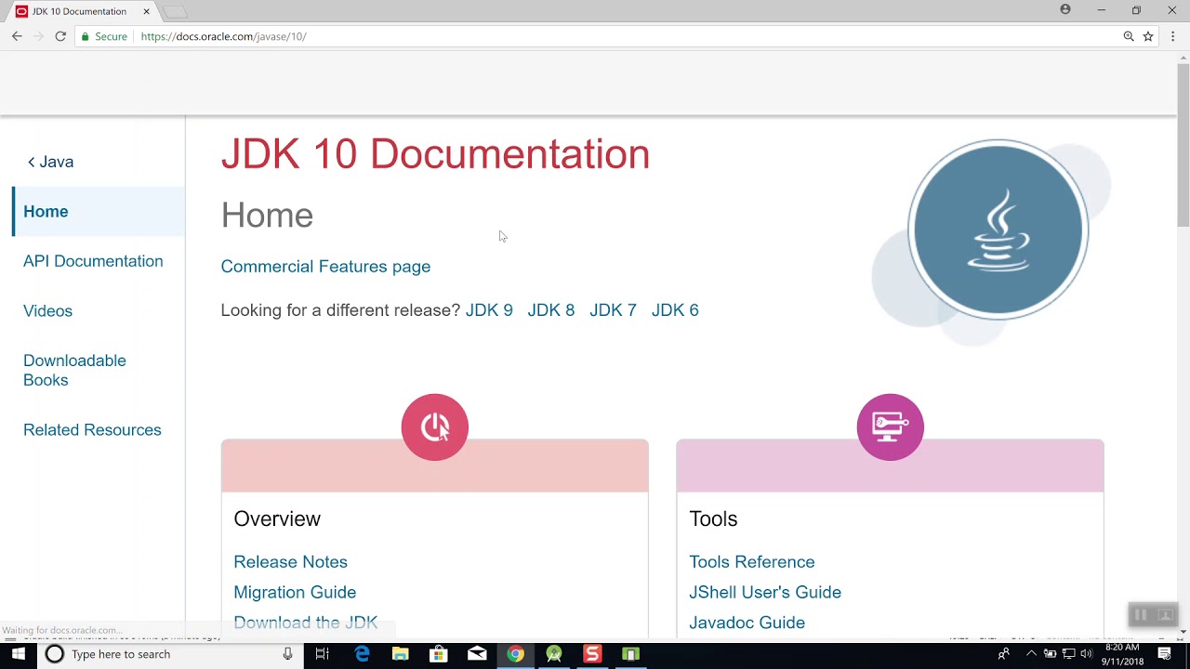Open the Action Center notifications icon
The image size is (1190, 669).
1165,654
